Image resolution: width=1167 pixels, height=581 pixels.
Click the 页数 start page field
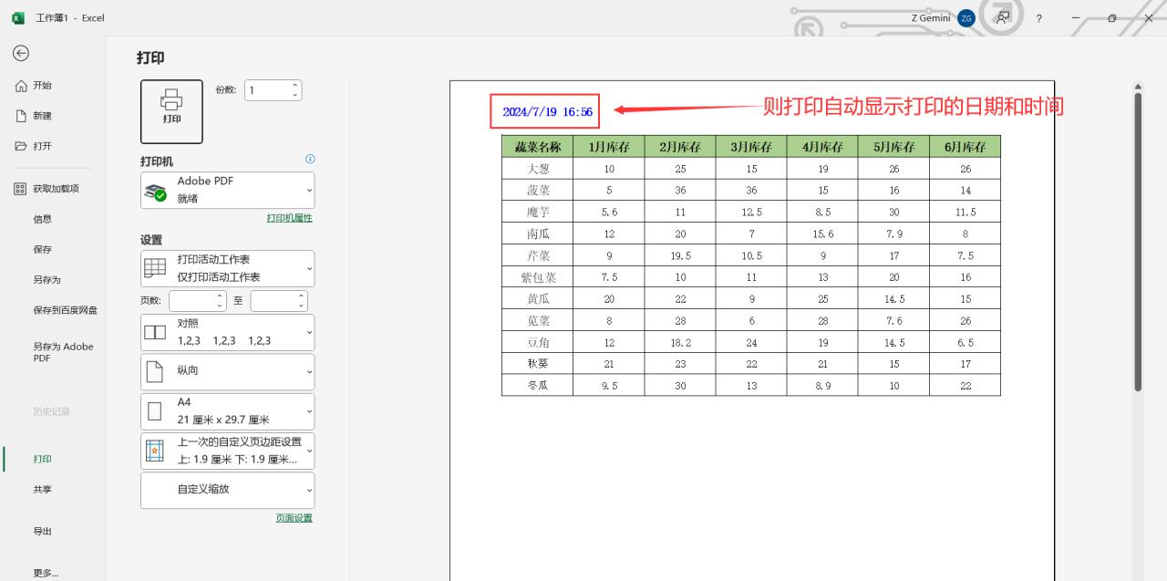click(191, 300)
